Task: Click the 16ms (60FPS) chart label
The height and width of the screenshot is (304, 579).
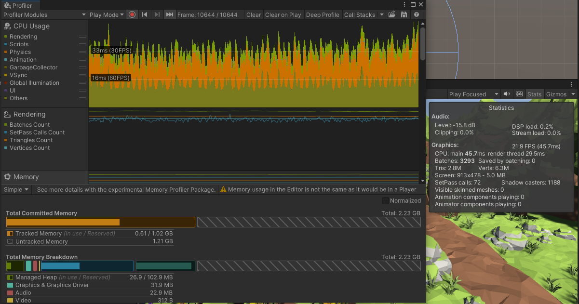Action: (111, 78)
